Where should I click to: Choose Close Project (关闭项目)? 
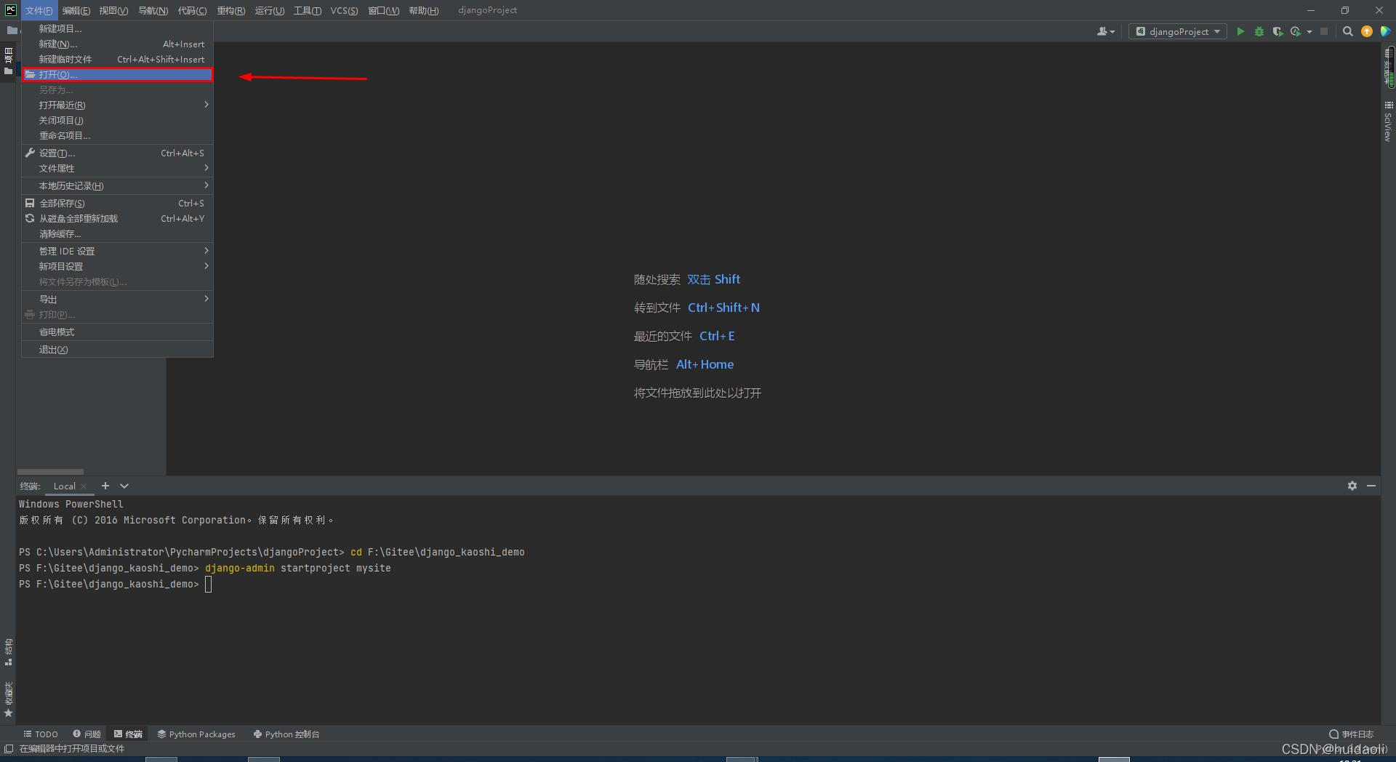click(117, 121)
